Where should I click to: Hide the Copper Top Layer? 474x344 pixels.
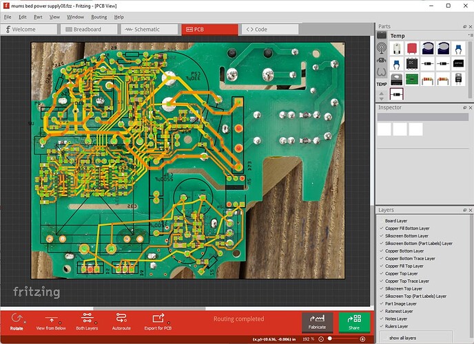382,274
